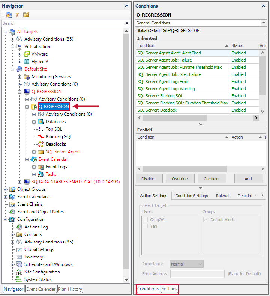Viewport: 270px width, 296px height.
Task: Expand the Databases tree node
Action: [34, 122]
